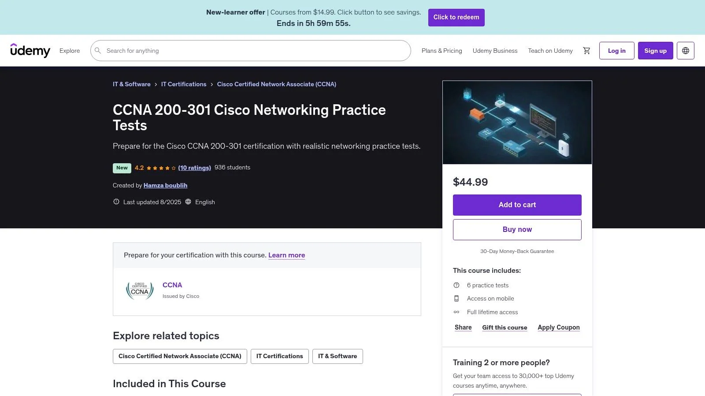705x396 pixels.
Task: Select the IT & Software topic chip
Action: click(x=338, y=356)
